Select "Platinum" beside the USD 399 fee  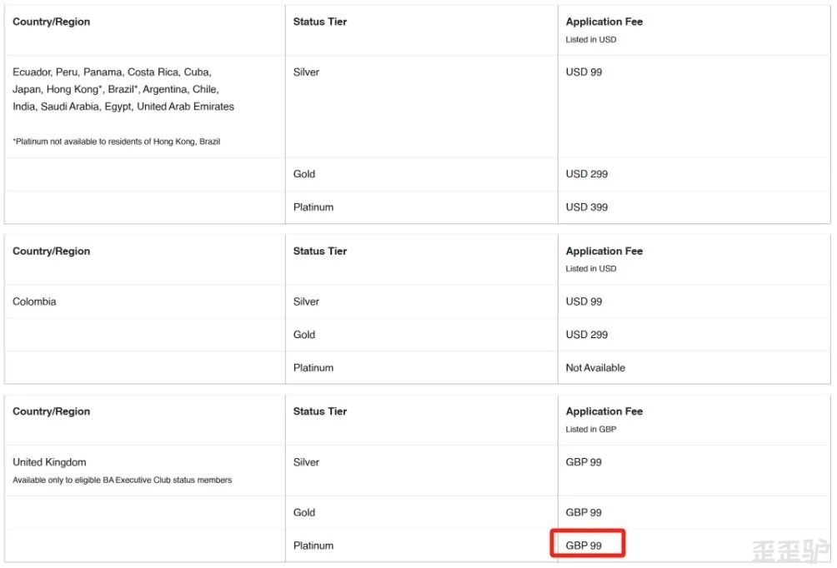pyautogui.click(x=313, y=207)
